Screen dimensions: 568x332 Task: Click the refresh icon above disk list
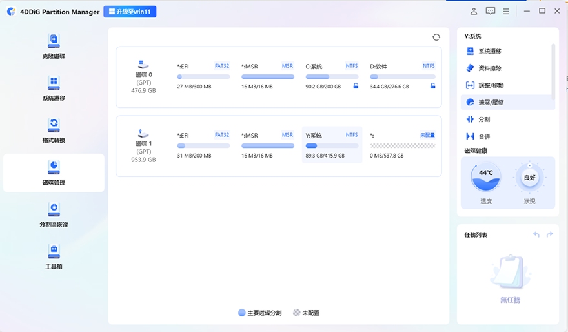(436, 37)
